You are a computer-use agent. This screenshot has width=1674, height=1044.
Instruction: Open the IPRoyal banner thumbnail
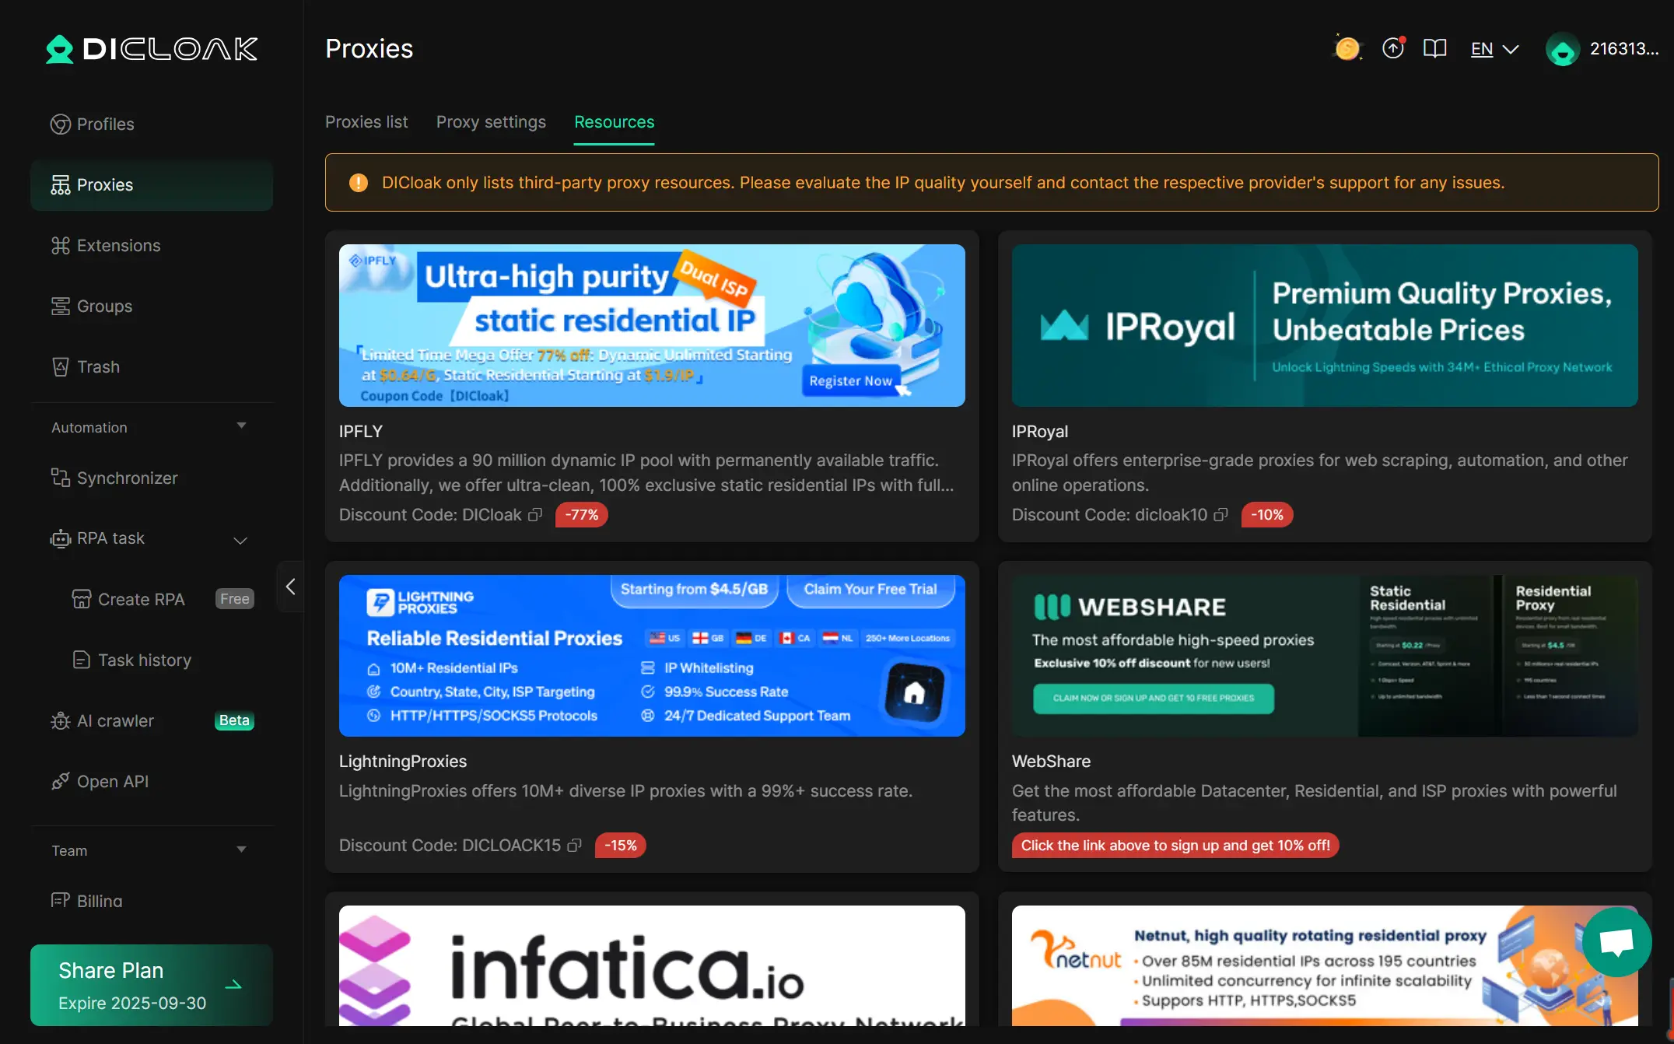(1324, 325)
